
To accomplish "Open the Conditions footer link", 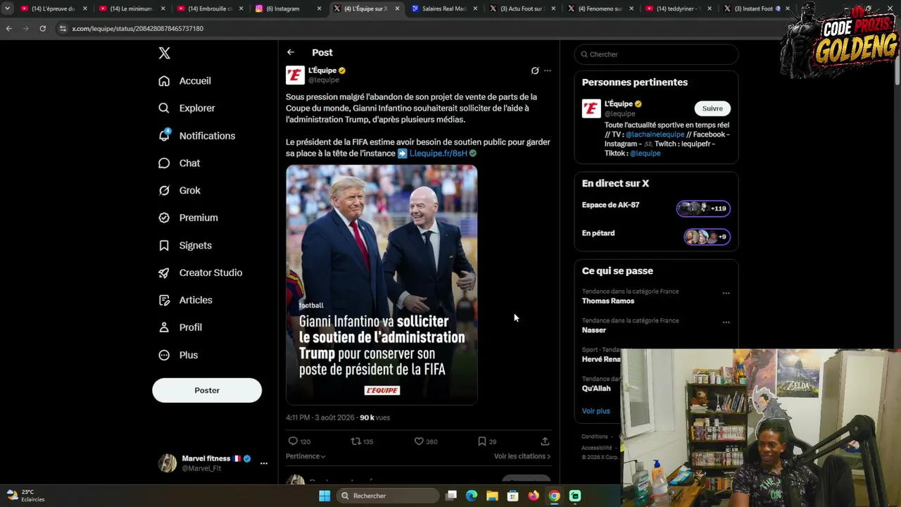I will click(x=595, y=437).
